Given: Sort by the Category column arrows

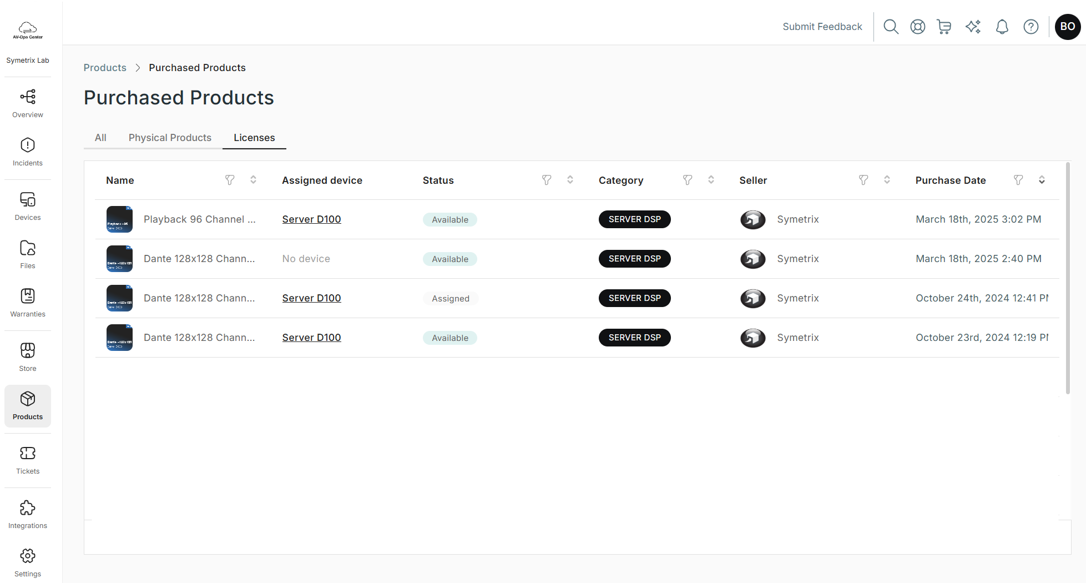Looking at the screenshot, I should (711, 180).
